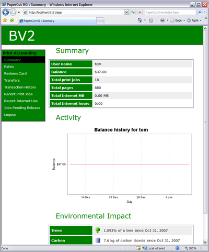Expand the zoom level dropdown arrow
The height and width of the screenshot is (252, 209).
201,248
